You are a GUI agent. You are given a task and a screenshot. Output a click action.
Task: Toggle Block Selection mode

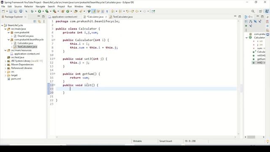pos(103,11)
